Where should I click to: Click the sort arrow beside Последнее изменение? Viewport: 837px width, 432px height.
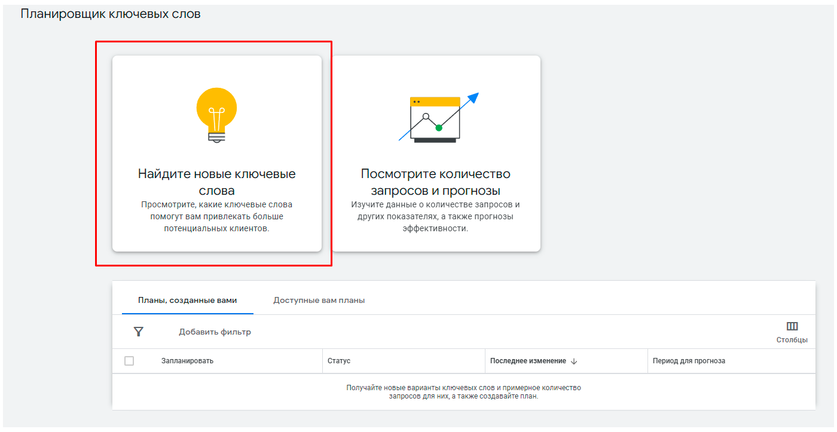pos(574,361)
